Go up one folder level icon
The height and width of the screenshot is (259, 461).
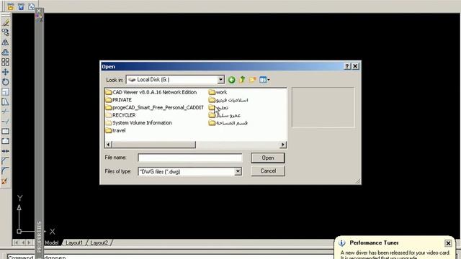pyautogui.click(x=242, y=80)
